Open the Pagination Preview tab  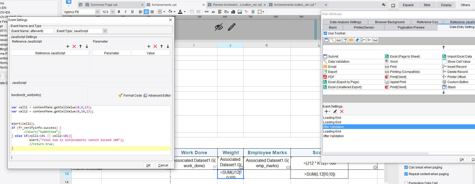(x=411, y=28)
